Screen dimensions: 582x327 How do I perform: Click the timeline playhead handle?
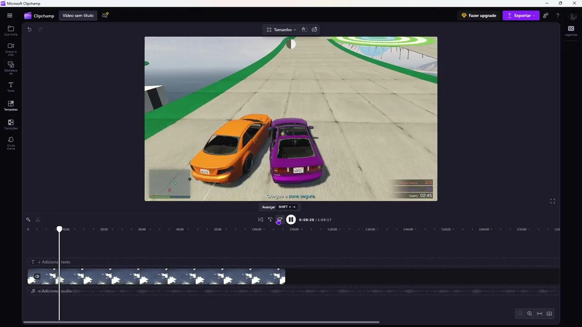point(59,229)
